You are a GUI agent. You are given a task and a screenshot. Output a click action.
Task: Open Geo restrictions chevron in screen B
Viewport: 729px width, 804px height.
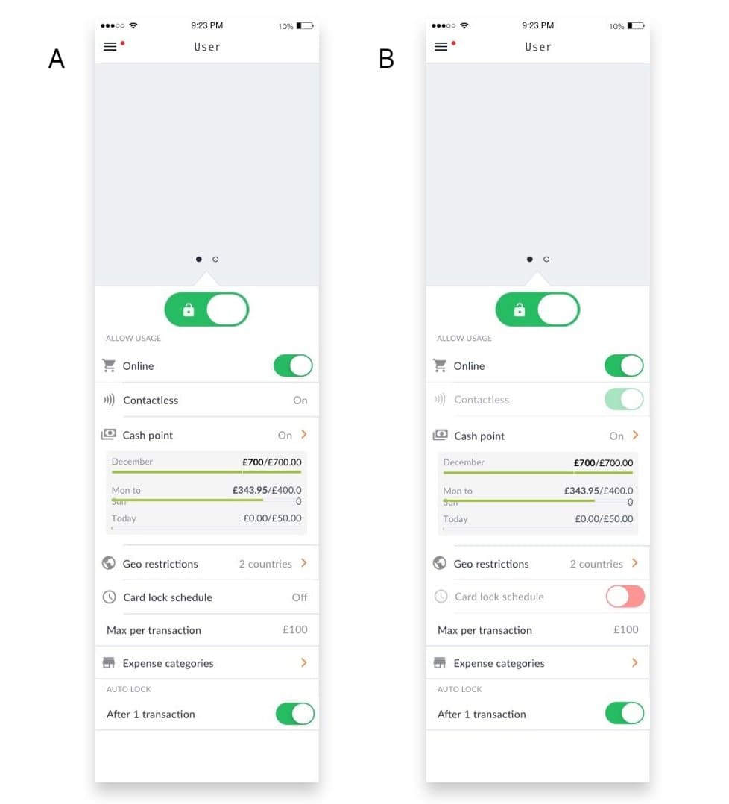635,563
